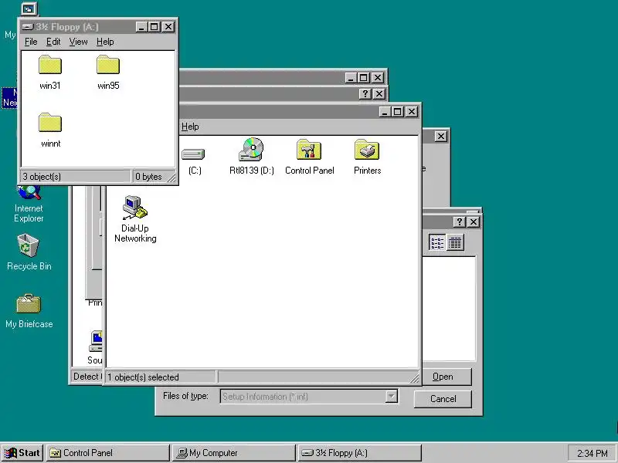
Task: Maximize the My Computer window
Action: [397, 112]
